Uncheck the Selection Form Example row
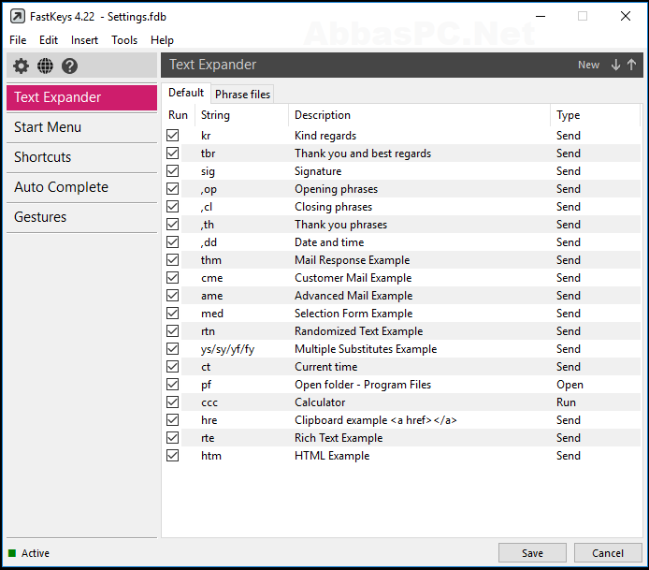 (x=173, y=314)
